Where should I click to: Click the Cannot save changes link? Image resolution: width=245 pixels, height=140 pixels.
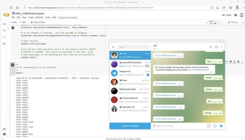click(68, 18)
